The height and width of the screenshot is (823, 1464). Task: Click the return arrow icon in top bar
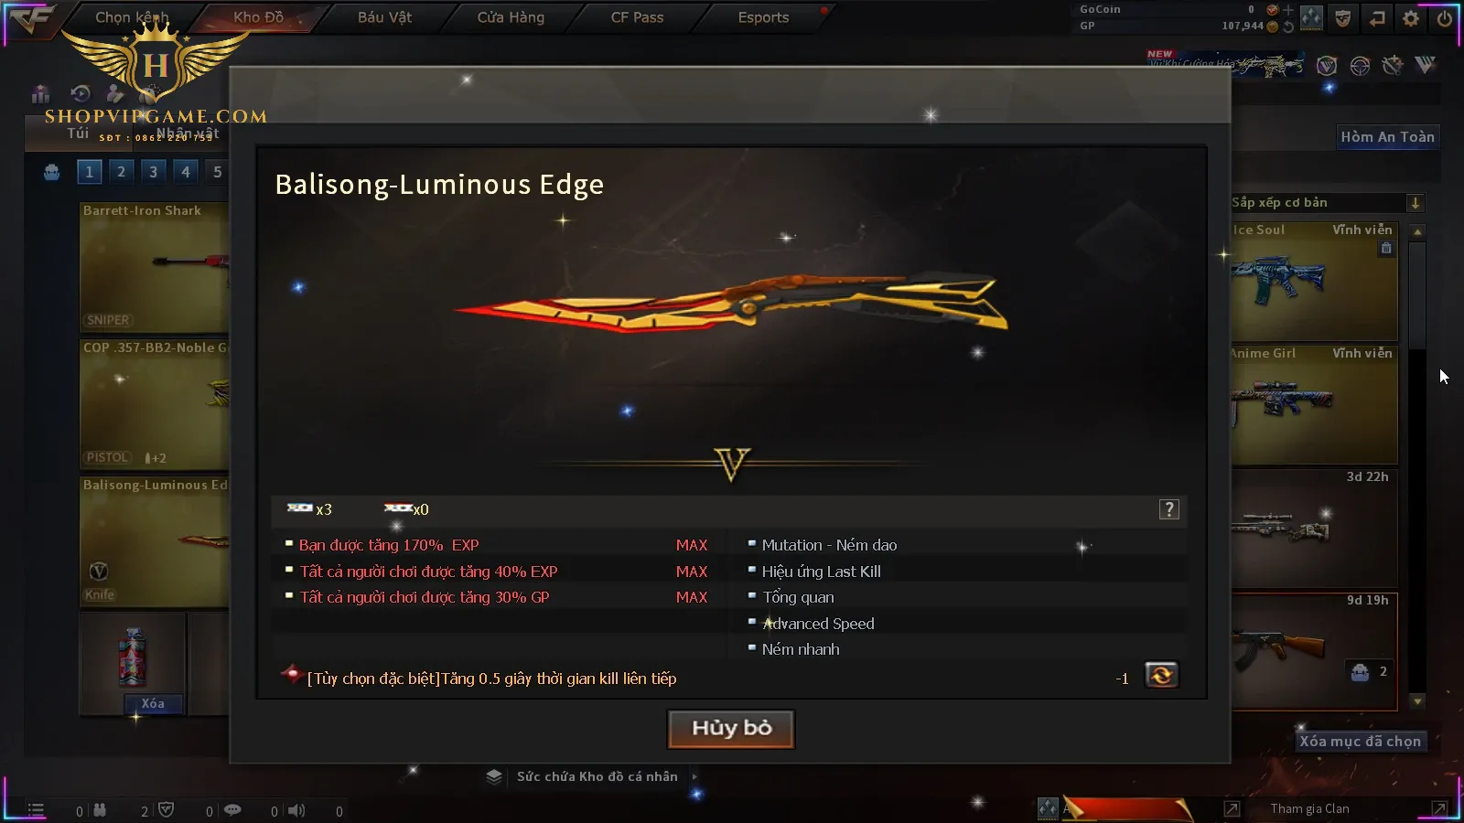click(x=1377, y=18)
